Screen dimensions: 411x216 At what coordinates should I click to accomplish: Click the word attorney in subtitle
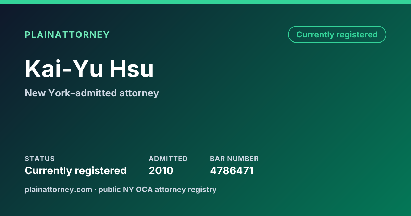139,93
